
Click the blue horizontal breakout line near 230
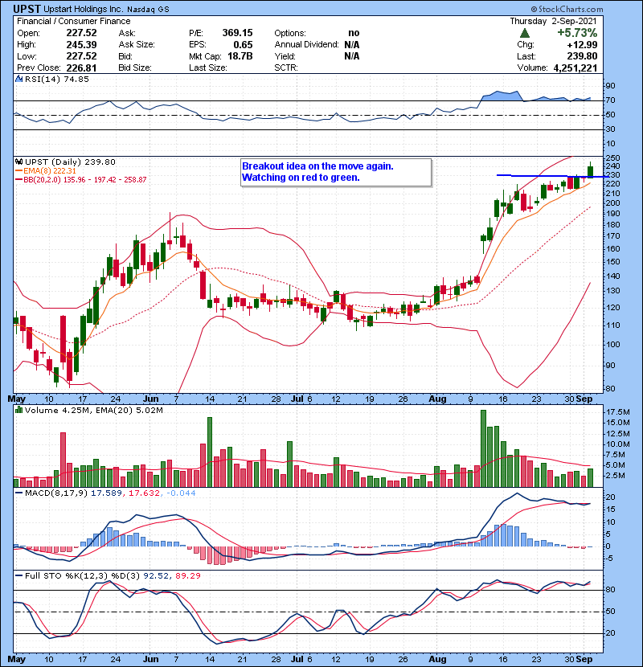552,176
